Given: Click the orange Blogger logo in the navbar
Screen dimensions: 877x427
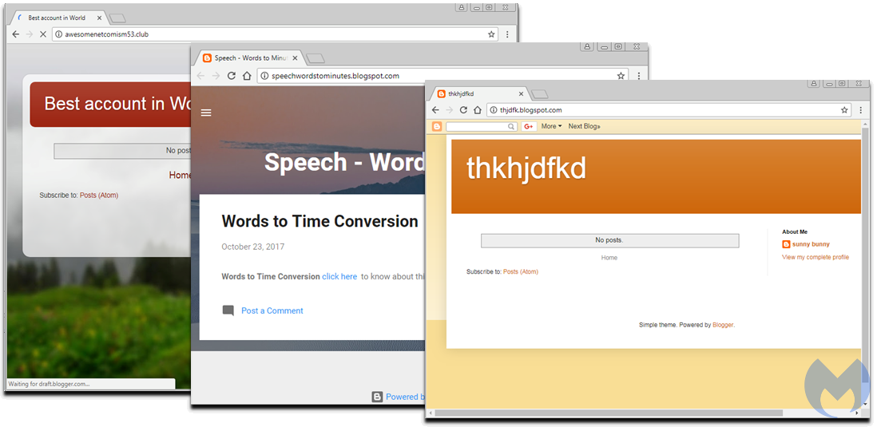Looking at the screenshot, I should click(x=437, y=126).
